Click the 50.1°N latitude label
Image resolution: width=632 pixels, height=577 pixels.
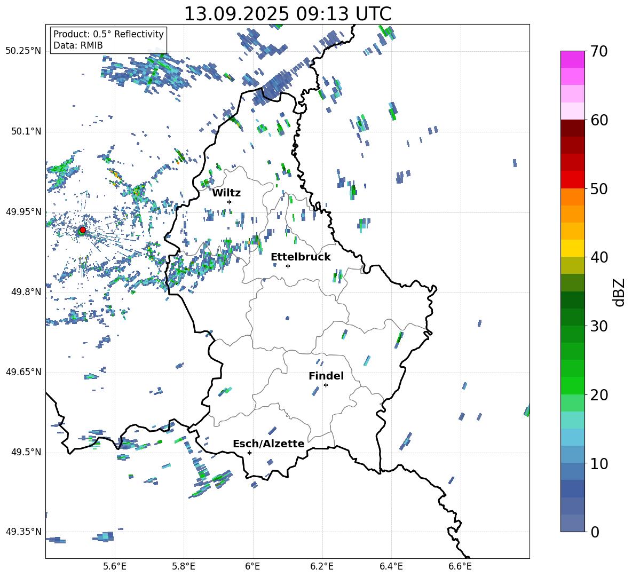(26, 132)
